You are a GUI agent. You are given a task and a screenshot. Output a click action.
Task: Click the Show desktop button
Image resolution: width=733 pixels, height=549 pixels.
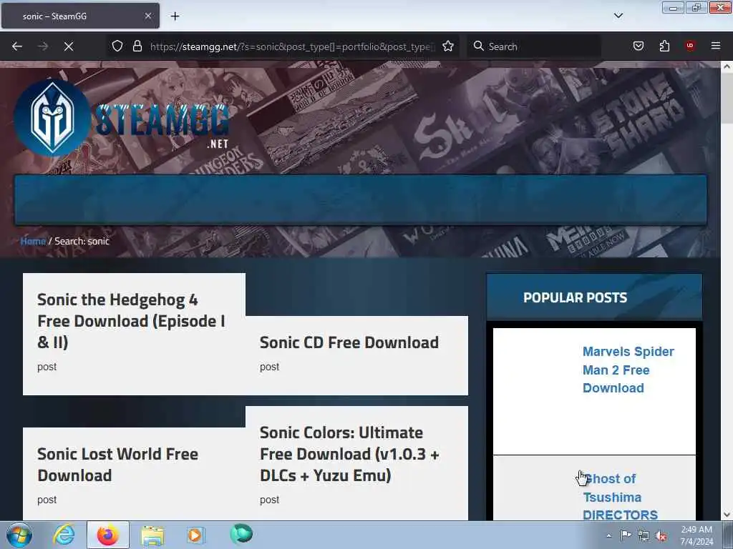[x=728, y=535]
